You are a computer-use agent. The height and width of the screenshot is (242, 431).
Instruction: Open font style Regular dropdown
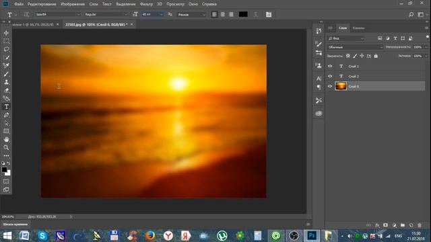[106, 14]
